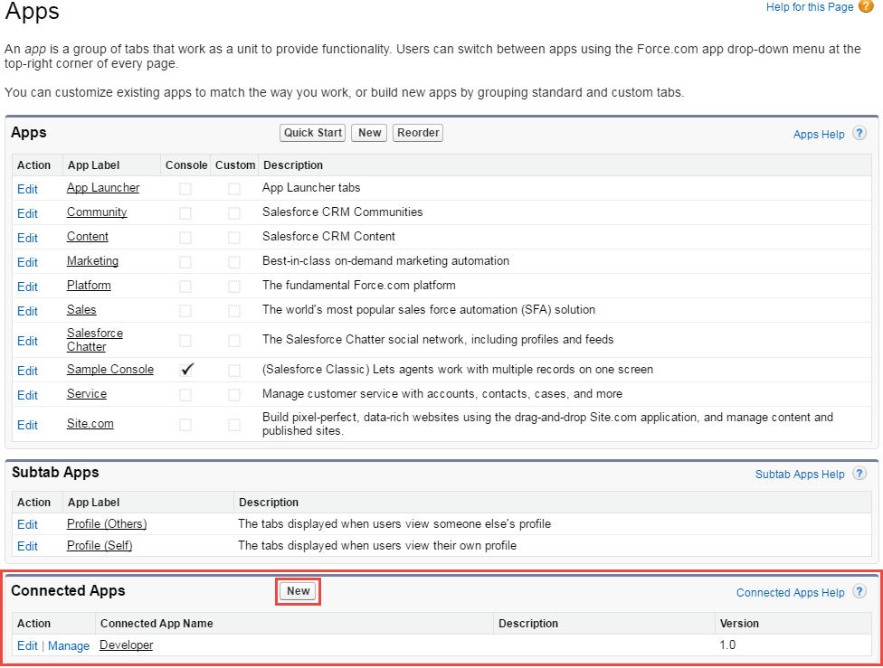Click the Subtab Apps Help question mark icon
Image resolution: width=883 pixels, height=668 pixels.
(x=859, y=474)
